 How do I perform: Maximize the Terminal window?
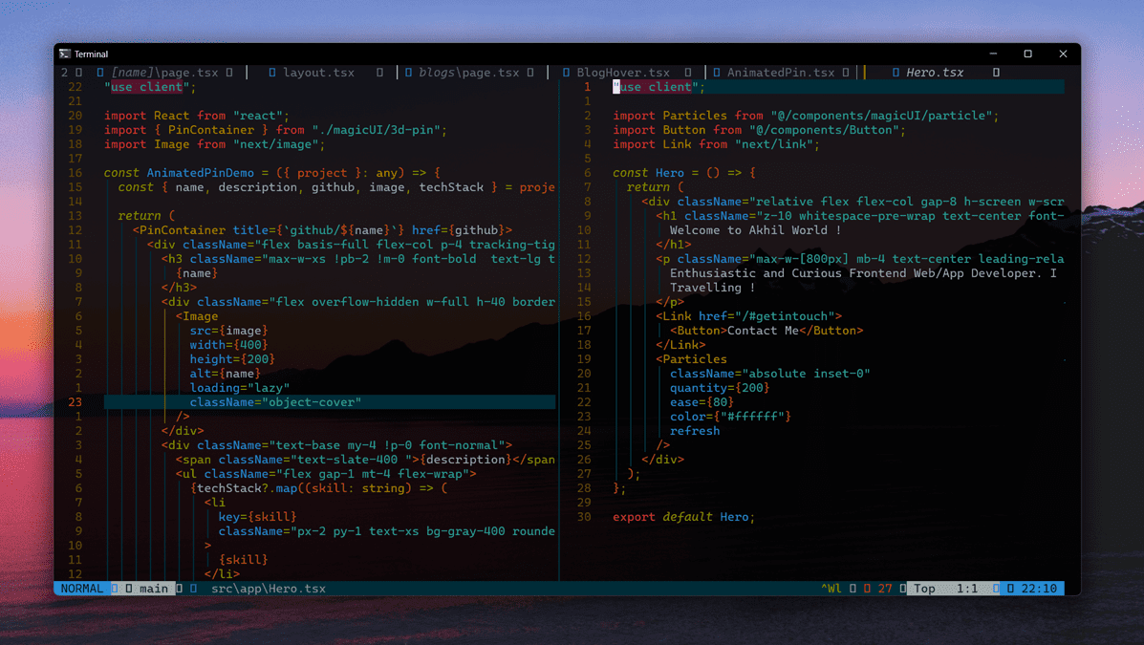tap(1028, 54)
